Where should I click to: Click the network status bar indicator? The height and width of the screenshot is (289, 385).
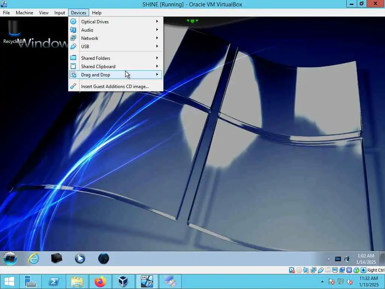click(x=313, y=270)
